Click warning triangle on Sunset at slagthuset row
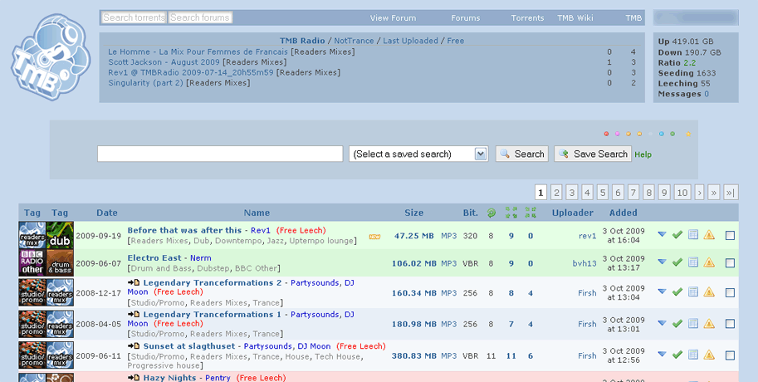This screenshot has width=758, height=382. tap(709, 355)
